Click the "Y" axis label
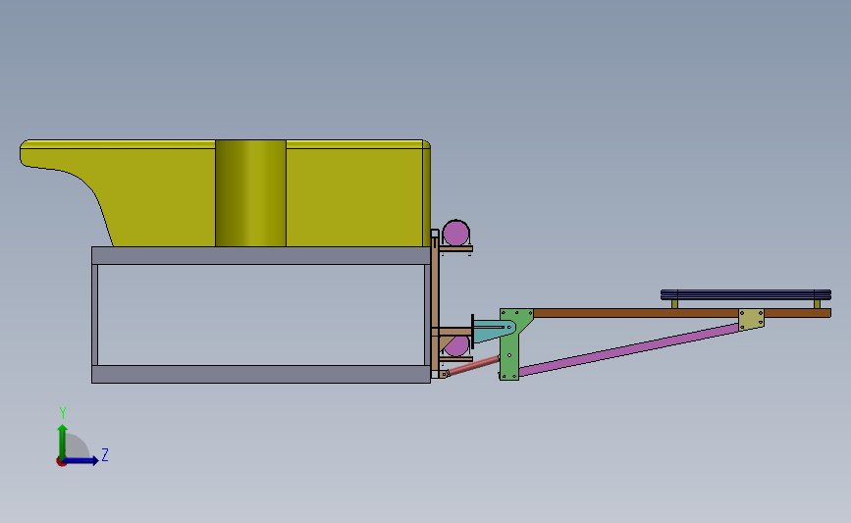 click(63, 413)
